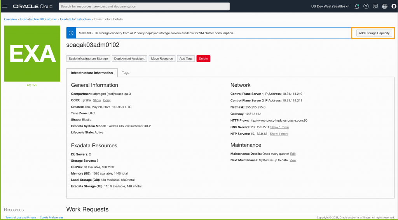
Task: Click the Gateway value 10.31.114.1
Action: 253,114
